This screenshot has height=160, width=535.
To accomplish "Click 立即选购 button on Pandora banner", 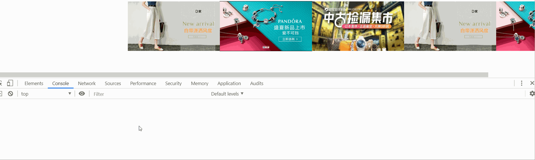I will click(290, 39).
